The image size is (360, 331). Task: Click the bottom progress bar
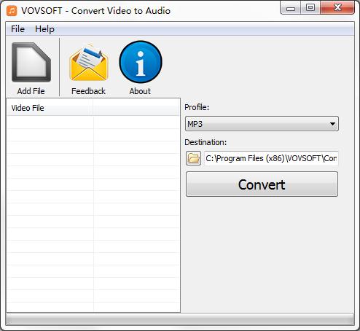coord(180,319)
